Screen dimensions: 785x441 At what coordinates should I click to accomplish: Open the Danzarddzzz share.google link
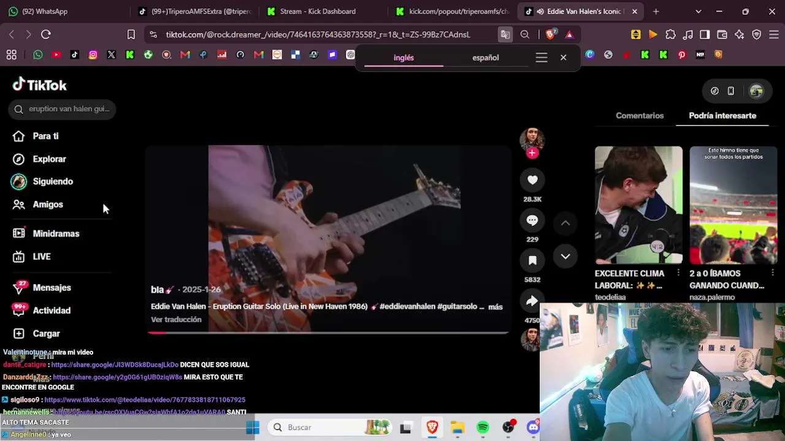tap(117, 377)
